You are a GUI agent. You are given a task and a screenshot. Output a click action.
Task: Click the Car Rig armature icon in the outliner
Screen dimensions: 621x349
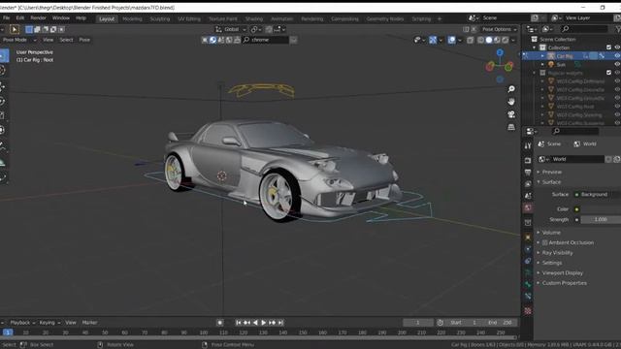[x=550, y=56]
